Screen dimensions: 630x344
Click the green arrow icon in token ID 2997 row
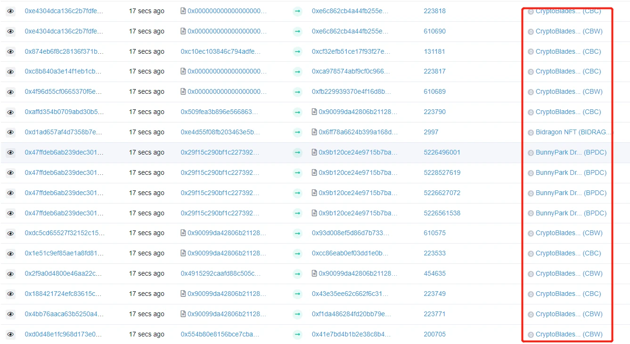click(297, 132)
